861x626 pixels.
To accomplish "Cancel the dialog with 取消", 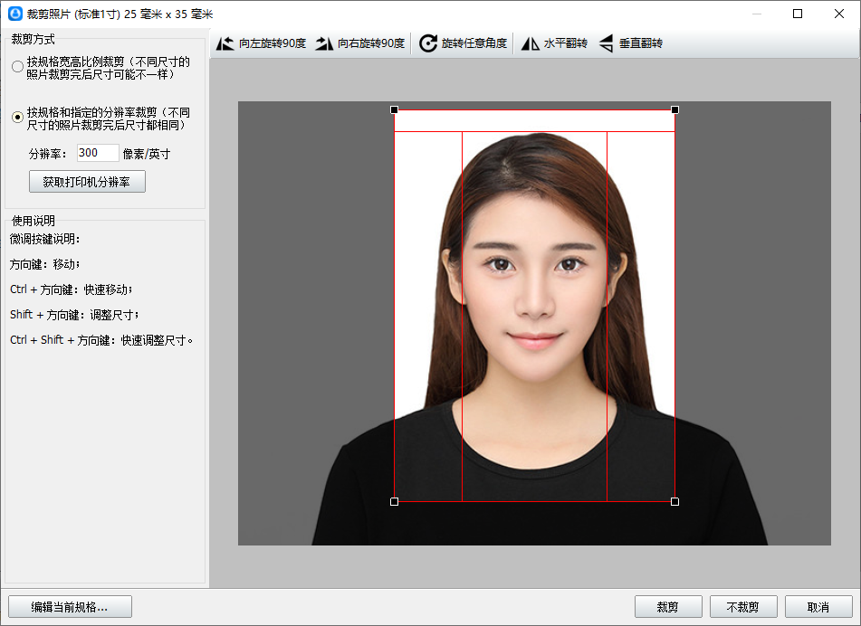I will [818, 607].
